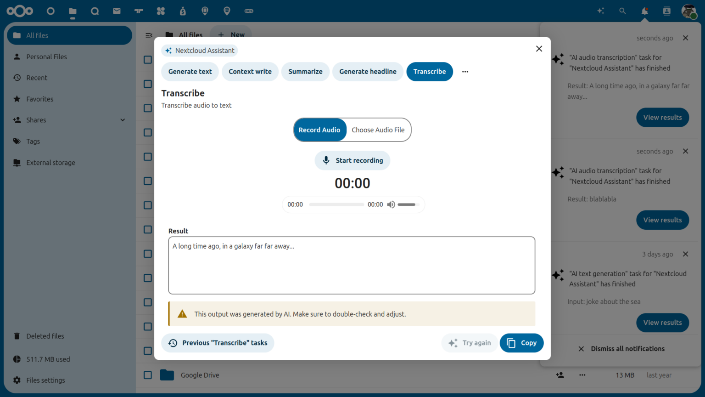
Task: Open the Nextcloud Dashboard app
Action: (x=50, y=11)
